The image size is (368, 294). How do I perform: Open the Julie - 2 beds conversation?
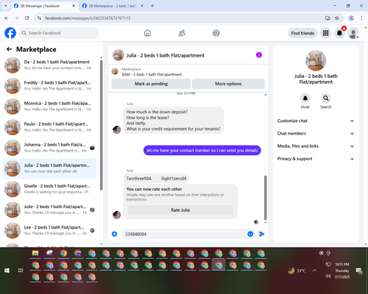pyautogui.click(x=50, y=209)
